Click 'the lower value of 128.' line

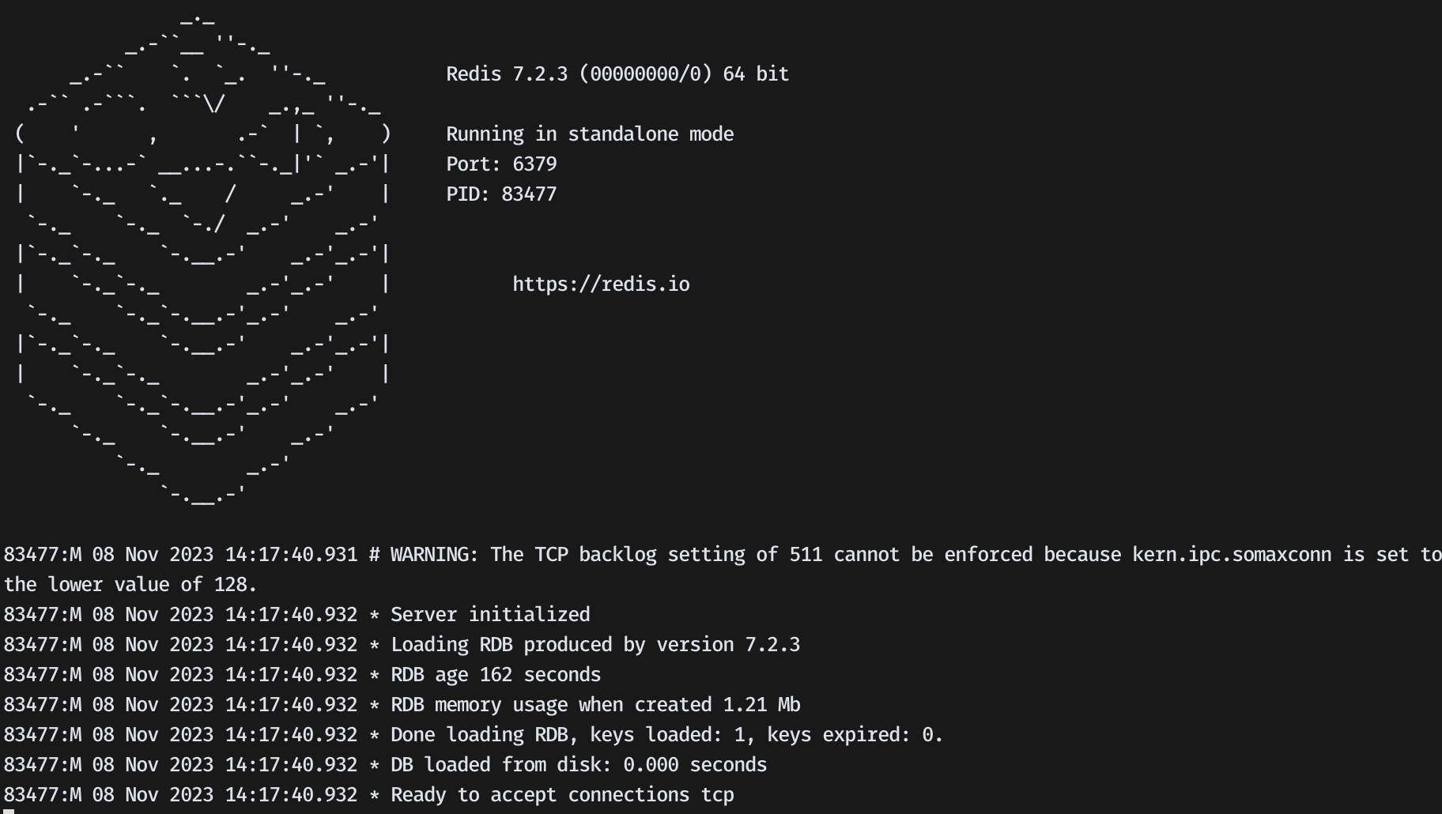130,585
